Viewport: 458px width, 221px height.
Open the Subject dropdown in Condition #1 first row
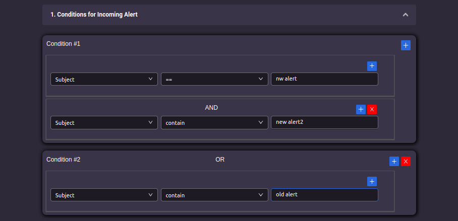104,79
